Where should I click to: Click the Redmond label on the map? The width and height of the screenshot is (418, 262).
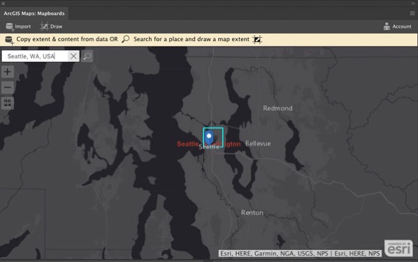[x=278, y=109]
